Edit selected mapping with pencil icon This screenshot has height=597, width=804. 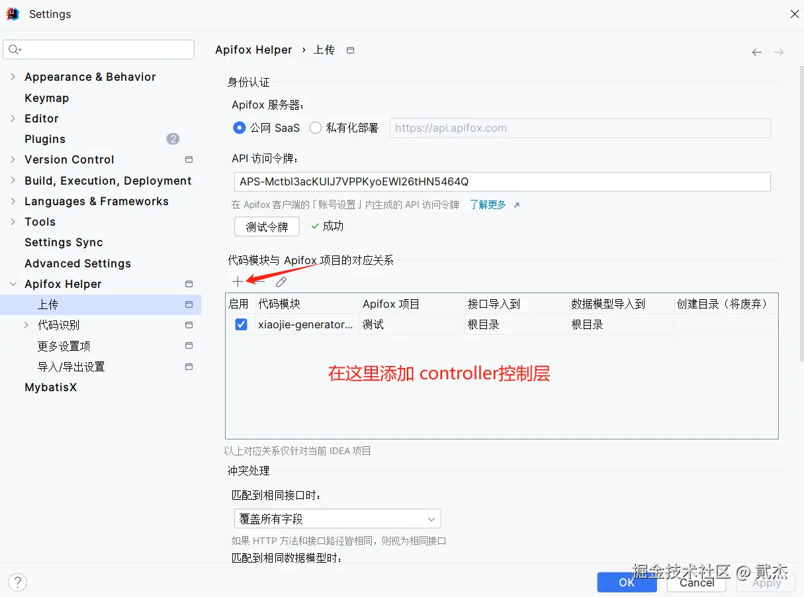[x=281, y=282]
